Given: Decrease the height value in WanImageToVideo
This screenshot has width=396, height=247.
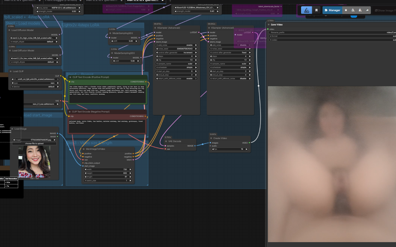Looking at the screenshot, I should (85, 173).
